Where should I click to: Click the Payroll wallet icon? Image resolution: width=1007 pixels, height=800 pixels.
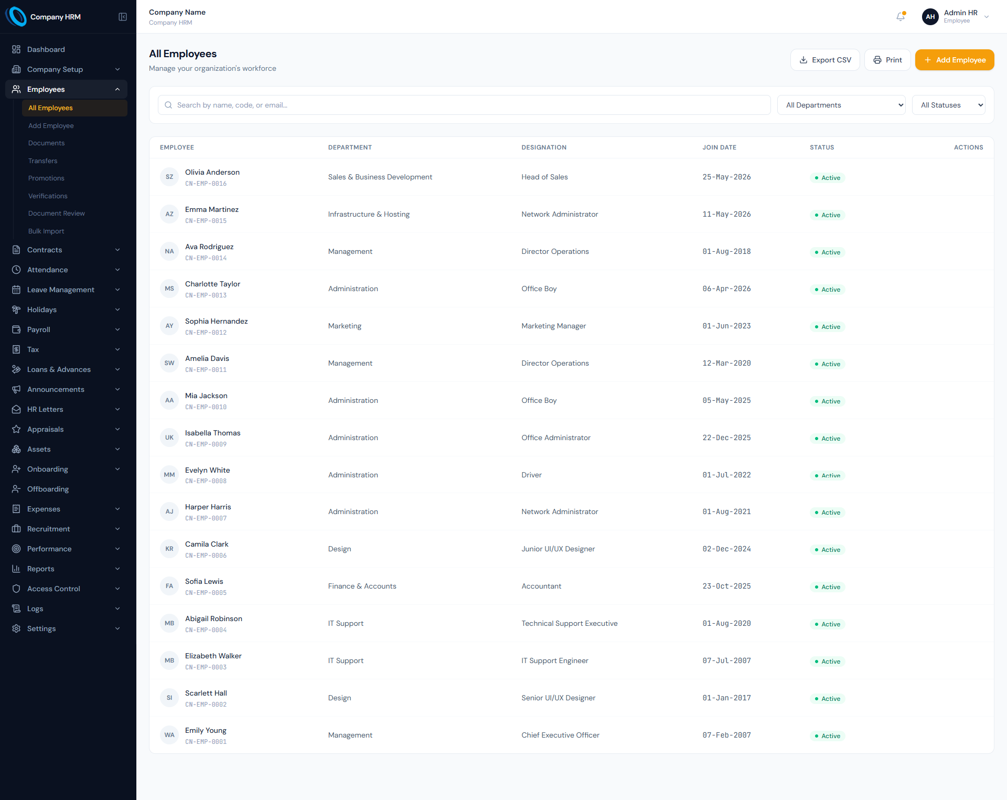pos(16,329)
